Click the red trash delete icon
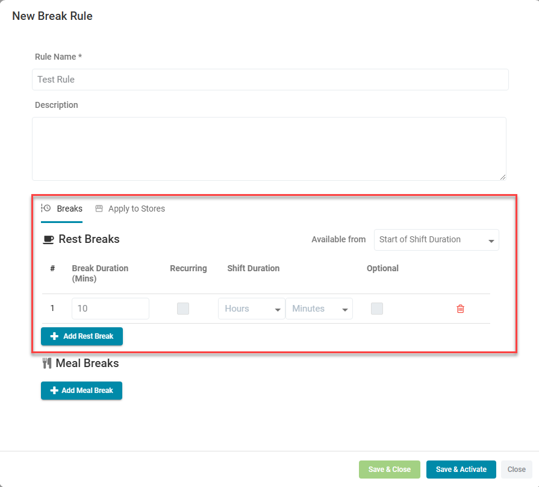 point(460,309)
